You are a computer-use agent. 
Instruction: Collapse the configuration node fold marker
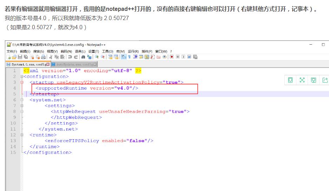(22, 76)
